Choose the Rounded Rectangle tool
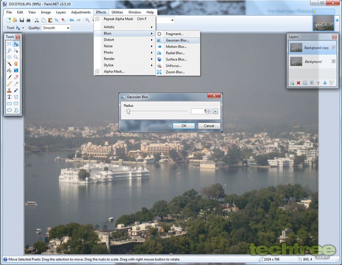The height and width of the screenshot is (265, 342). click(16, 103)
